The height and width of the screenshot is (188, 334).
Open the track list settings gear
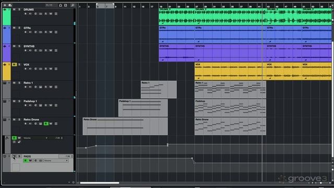coord(73,182)
